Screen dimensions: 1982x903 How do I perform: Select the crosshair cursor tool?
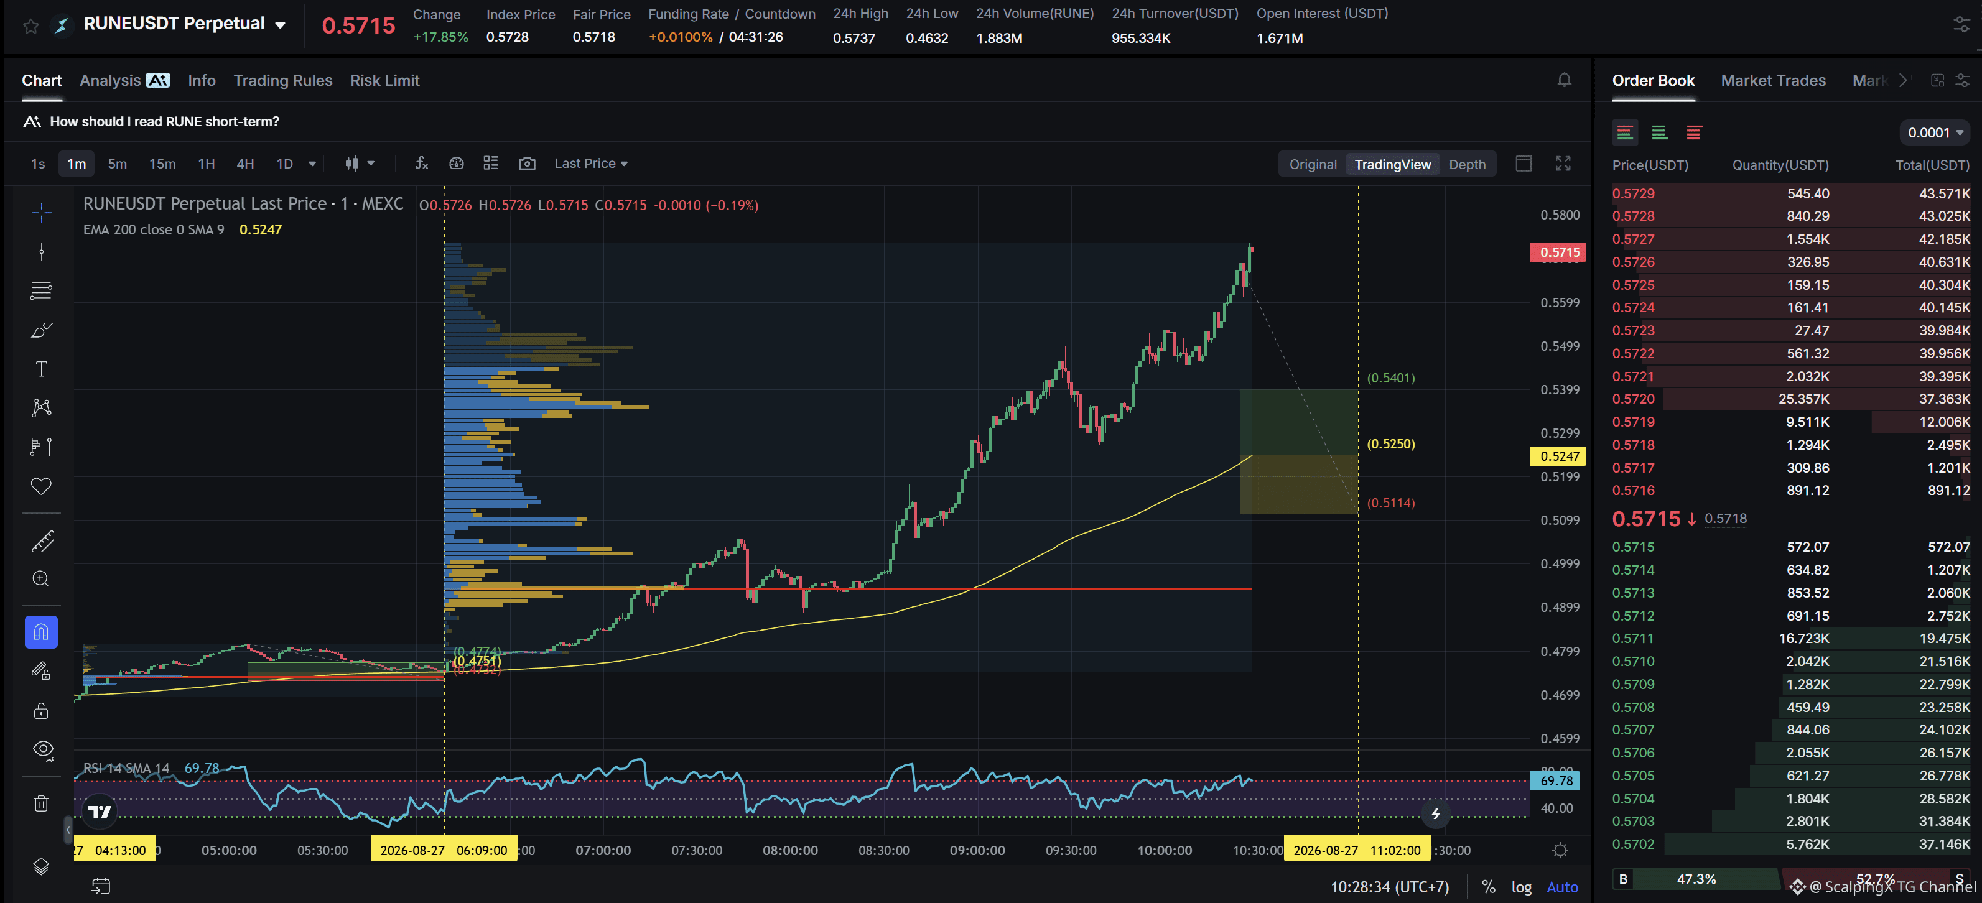click(x=42, y=212)
